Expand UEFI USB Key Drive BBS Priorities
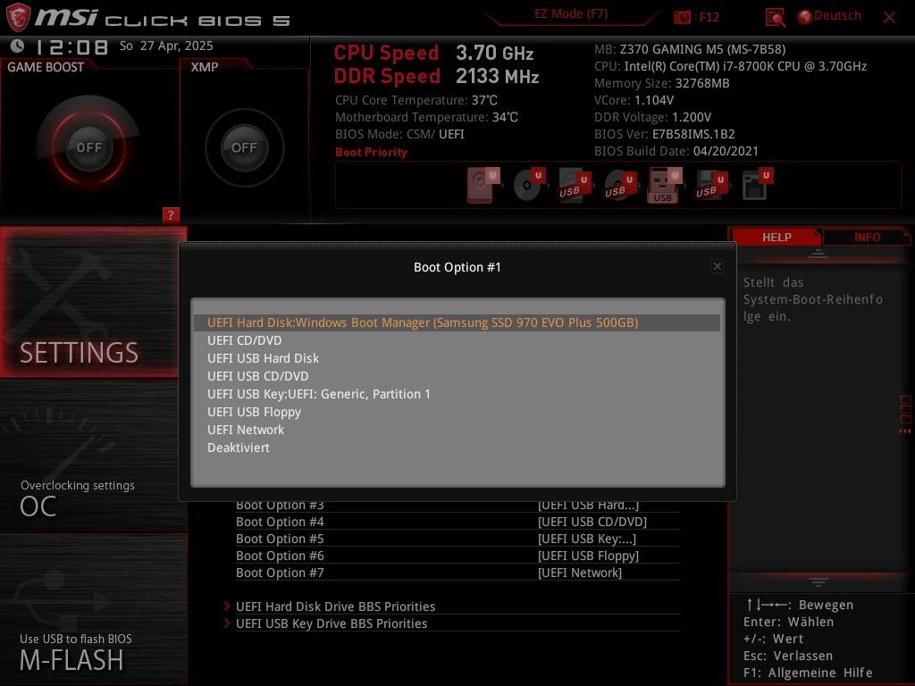The height and width of the screenshot is (686, 915). pos(451,623)
